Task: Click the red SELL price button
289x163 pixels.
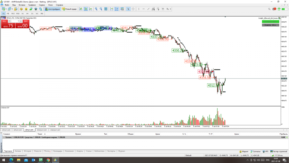Action: pos(8,26)
